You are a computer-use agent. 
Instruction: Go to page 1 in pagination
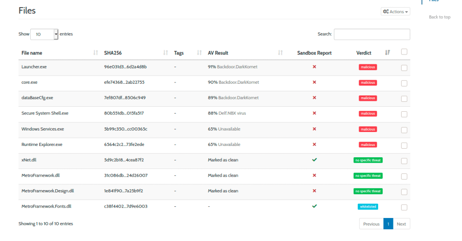pos(388,224)
